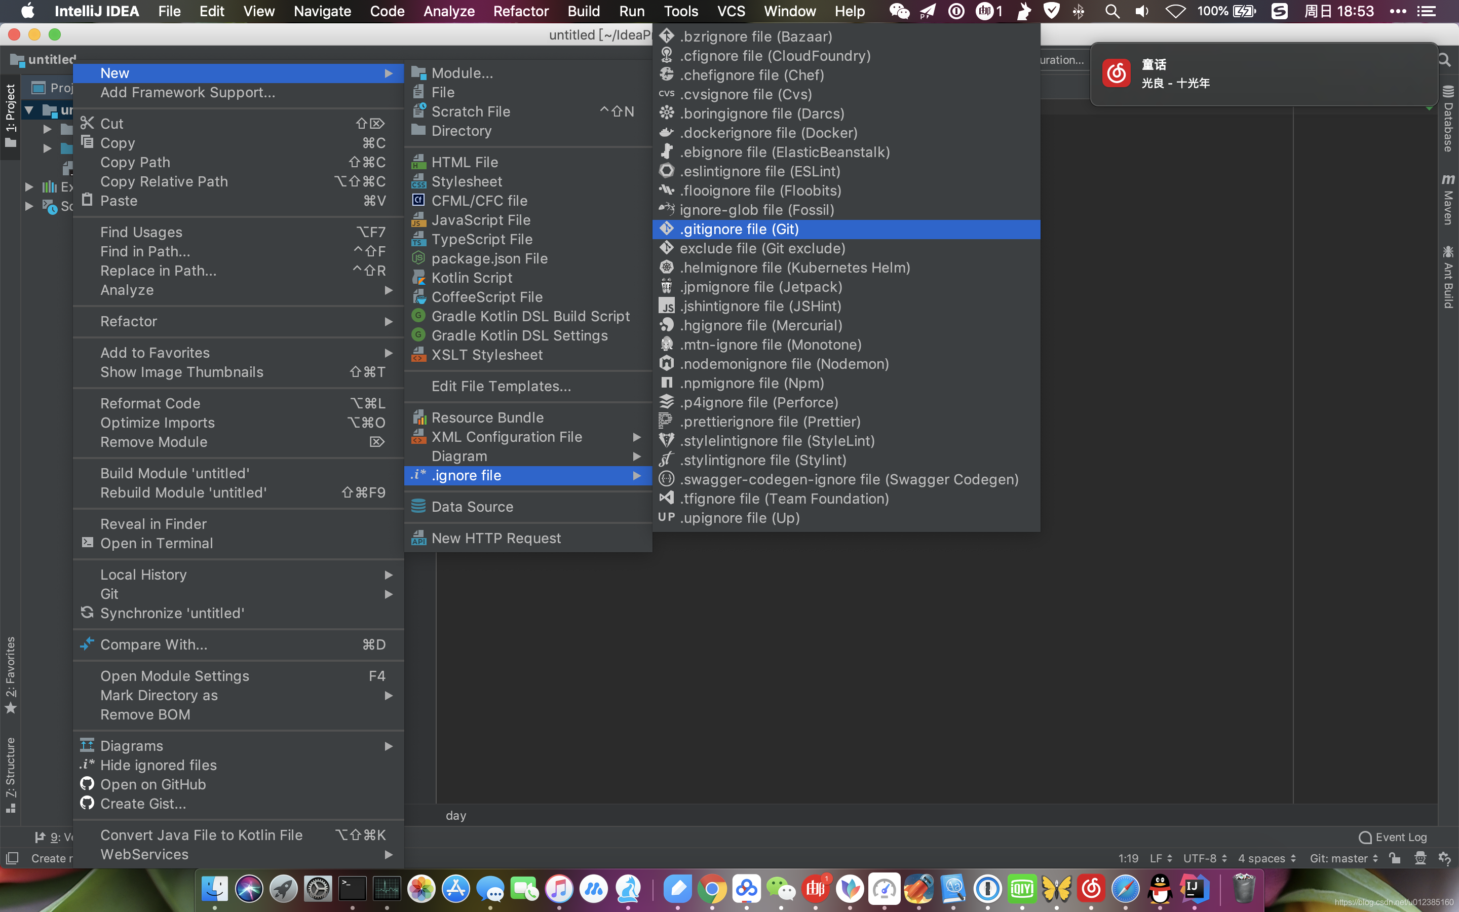Click the Run menu in menu bar

point(631,12)
